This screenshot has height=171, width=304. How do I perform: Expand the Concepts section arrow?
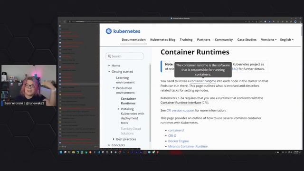click(x=109, y=145)
